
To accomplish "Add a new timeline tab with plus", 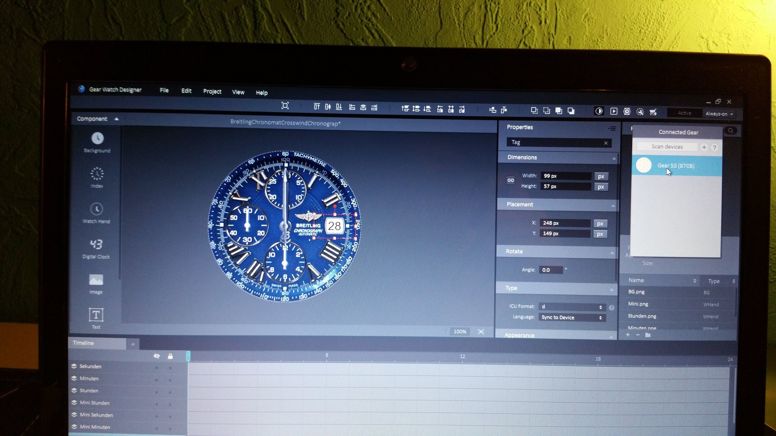I will (x=133, y=344).
